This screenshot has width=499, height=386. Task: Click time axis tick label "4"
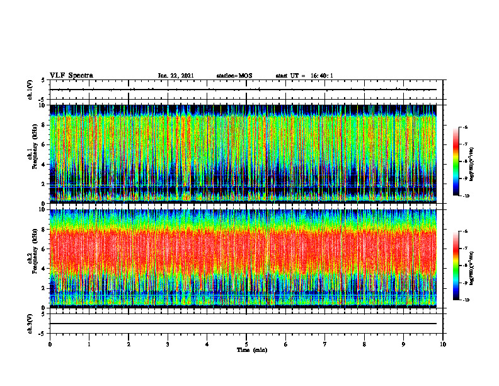[207, 344]
